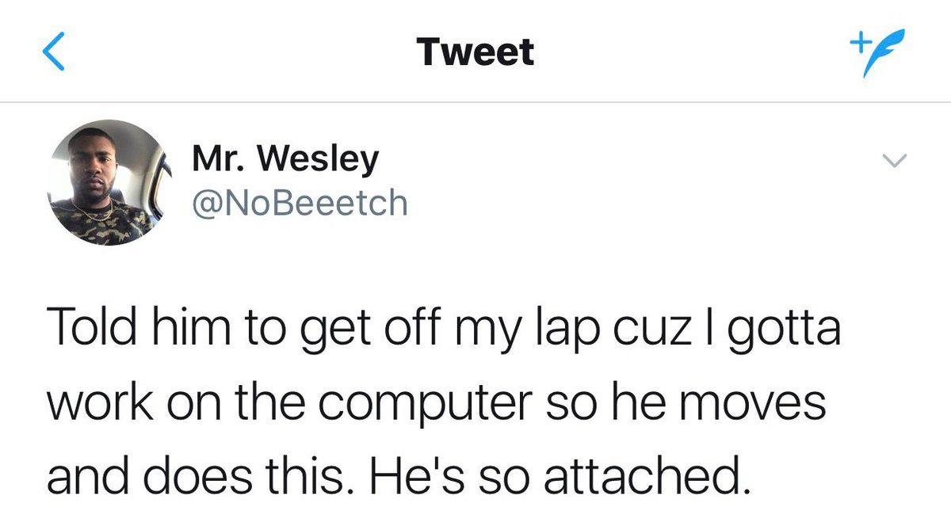Go back using the blue back arrow
This screenshot has height=526, width=951.
point(52,52)
